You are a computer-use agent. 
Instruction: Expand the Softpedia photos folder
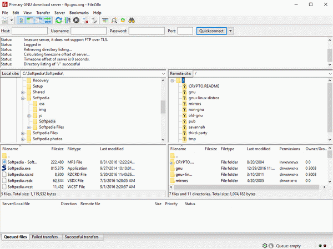pos(23,139)
